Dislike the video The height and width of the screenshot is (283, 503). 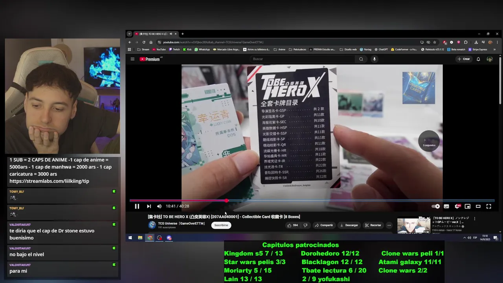(305, 225)
